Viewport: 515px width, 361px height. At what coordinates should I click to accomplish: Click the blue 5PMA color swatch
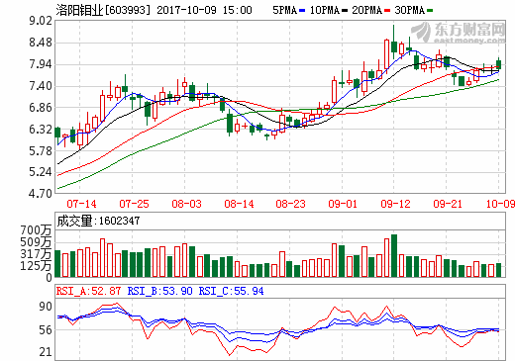pos(302,11)
